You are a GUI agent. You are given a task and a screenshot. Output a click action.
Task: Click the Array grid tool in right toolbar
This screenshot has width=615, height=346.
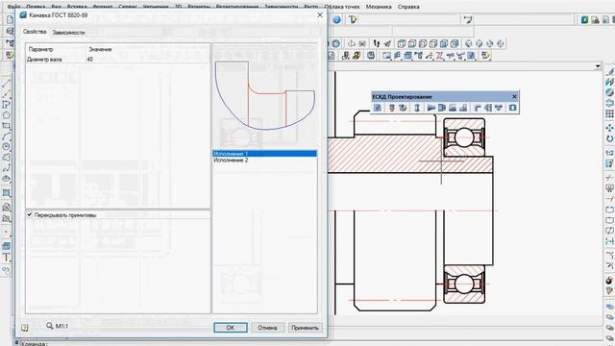[609, 113]
